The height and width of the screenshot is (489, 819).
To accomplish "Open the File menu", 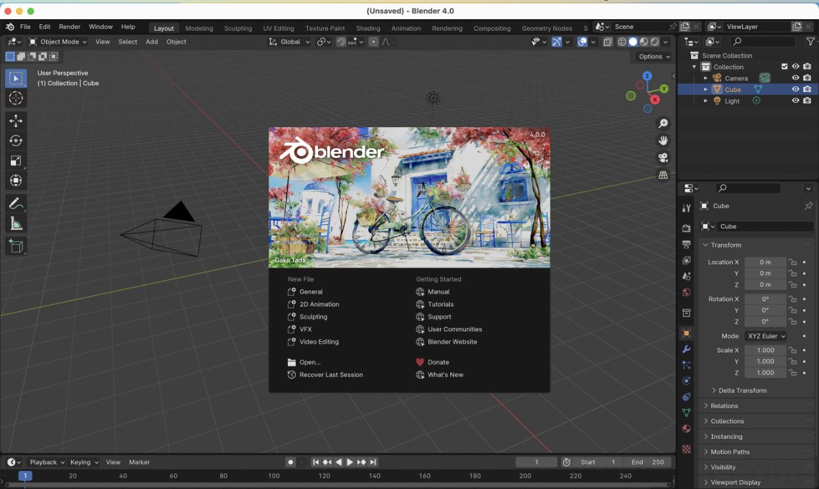I will [x=25, y=27].
